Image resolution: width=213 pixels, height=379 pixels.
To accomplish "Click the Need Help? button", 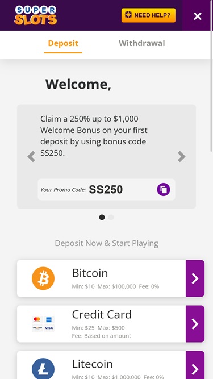I will pyautogui.click(x=148, y=15).
